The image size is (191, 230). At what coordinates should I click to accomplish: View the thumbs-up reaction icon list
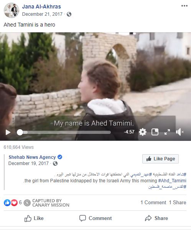[x=7, y=203]
